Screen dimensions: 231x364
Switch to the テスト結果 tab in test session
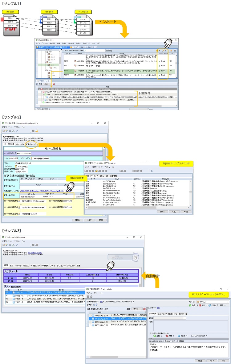click(x=45, y=265)
